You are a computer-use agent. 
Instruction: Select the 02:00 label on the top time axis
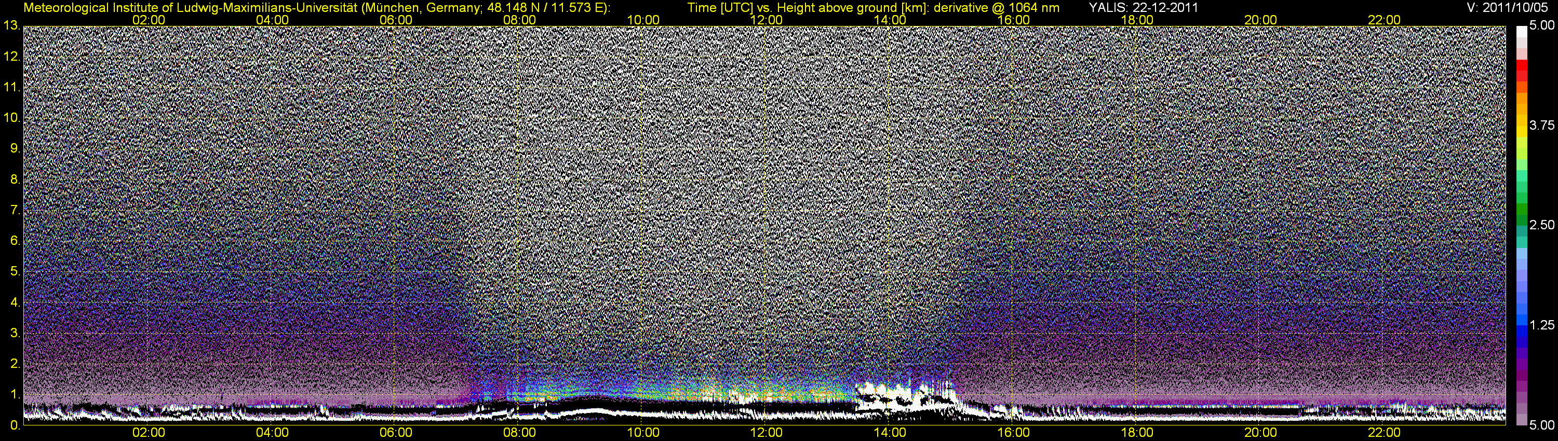pyautogui.click(x=149, y=20)
